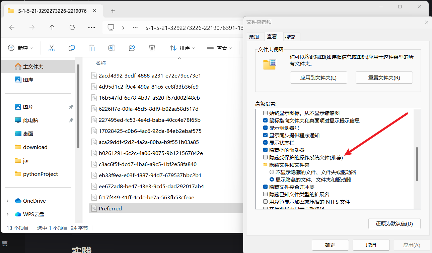Screen dimensions: 432x253
Task: Refresh the current folder
Action: coord(72,28)
